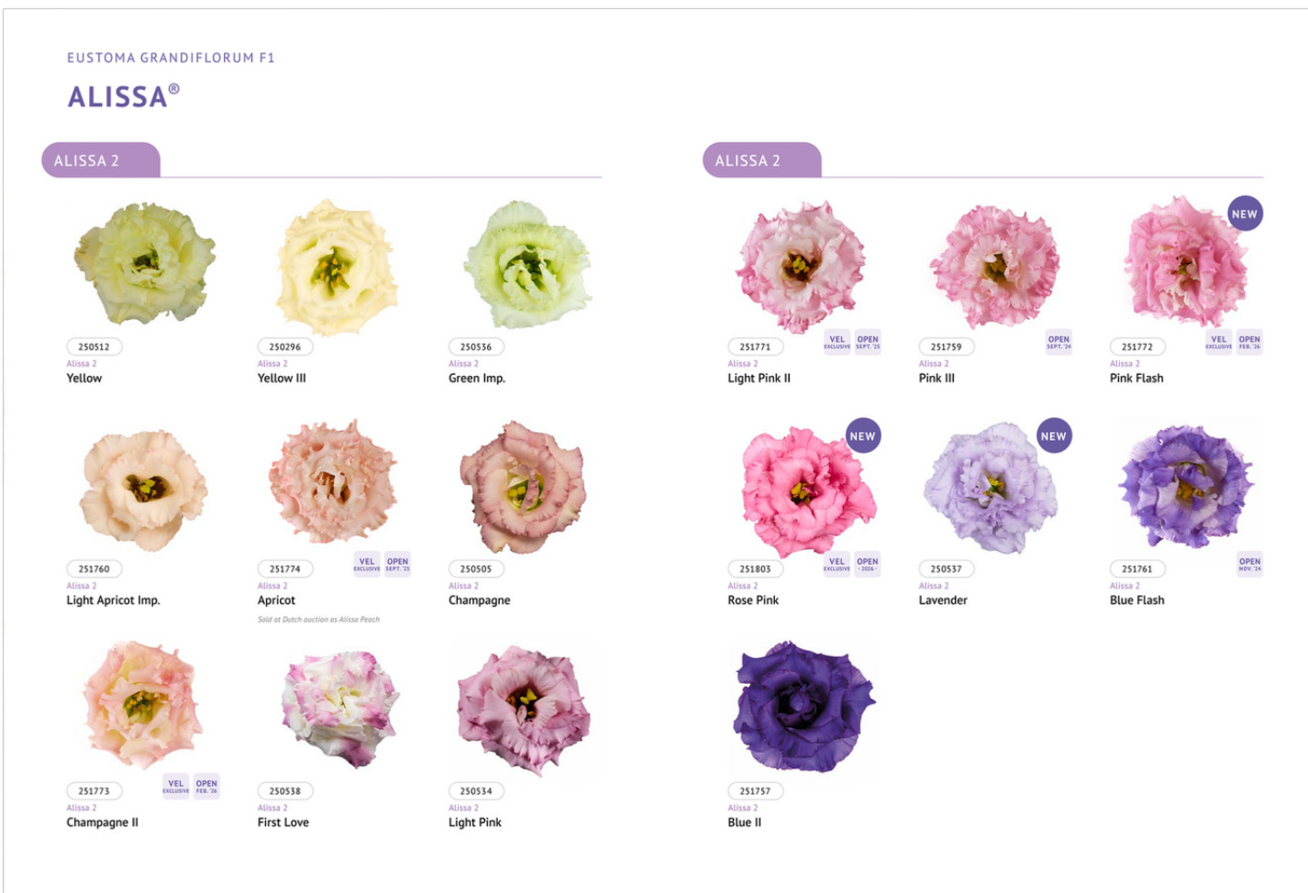This screenshot has height=893, width=1308.
Task: Click the Green Imp. flower image
Action: [527, 264]
